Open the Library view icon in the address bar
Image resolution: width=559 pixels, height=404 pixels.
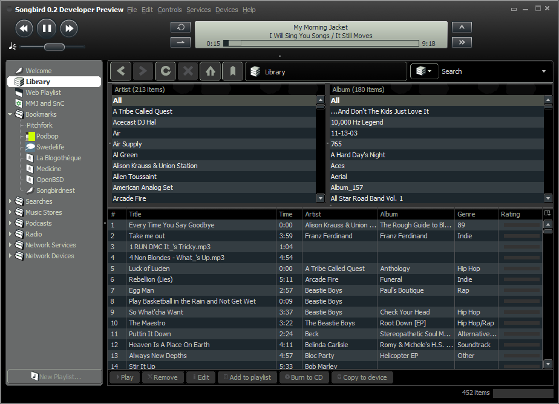(255, 71)
